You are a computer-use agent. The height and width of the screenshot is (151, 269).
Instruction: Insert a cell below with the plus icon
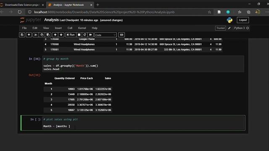point(29,35)
